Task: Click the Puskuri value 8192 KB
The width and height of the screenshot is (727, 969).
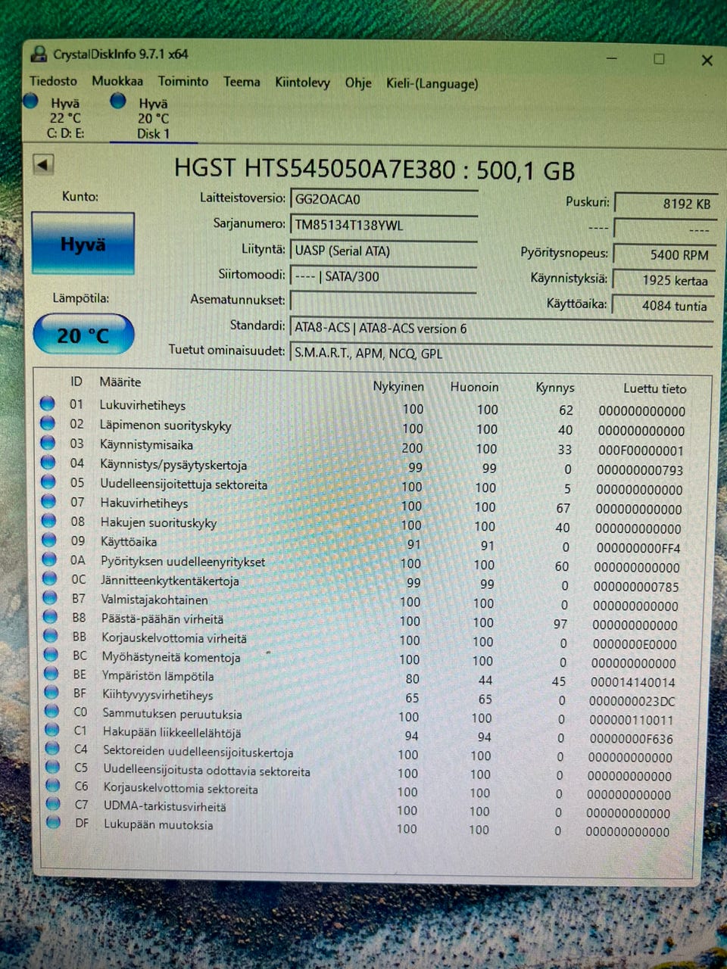Action: (664, 204)
